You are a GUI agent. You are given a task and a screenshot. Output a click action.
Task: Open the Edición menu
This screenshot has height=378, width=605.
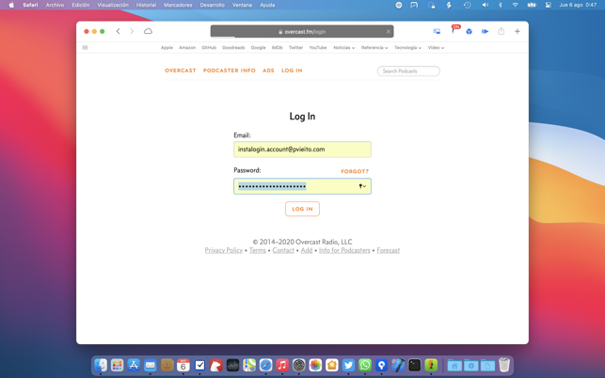pos(81,5)
